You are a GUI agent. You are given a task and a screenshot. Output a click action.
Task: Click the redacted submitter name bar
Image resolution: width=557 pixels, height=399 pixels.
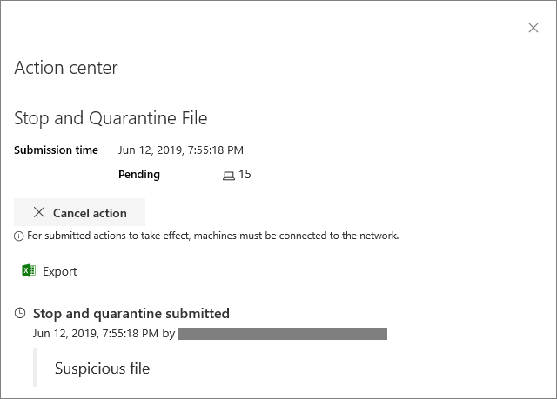coord(282,333)
